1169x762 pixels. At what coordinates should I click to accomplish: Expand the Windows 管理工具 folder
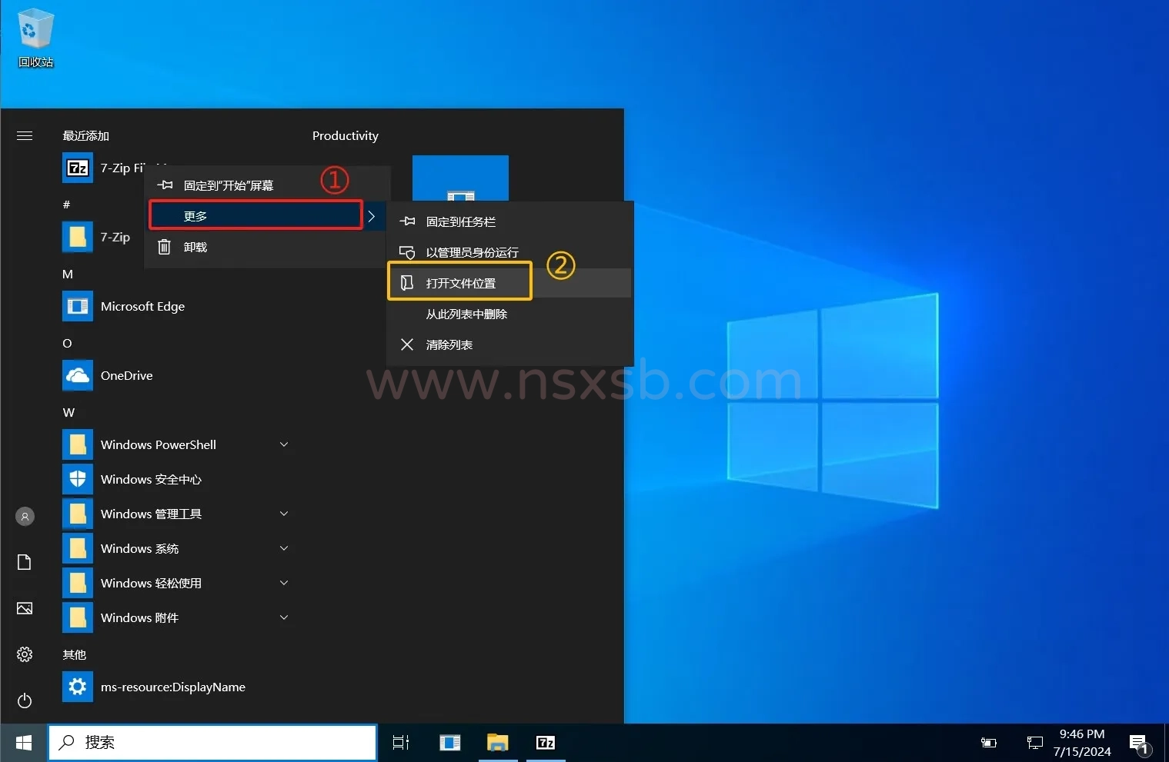point(284,514)
